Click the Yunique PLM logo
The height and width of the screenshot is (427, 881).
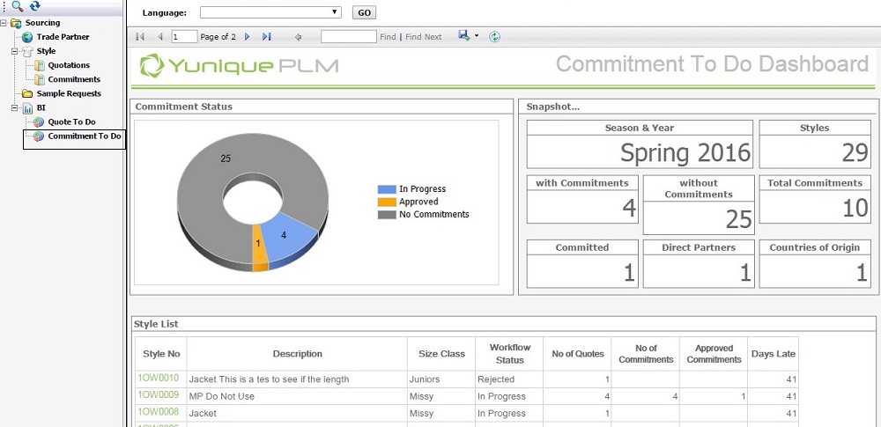239,66
